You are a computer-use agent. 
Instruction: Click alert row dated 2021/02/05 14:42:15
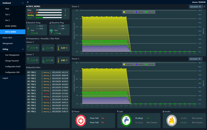coord(48,102)
